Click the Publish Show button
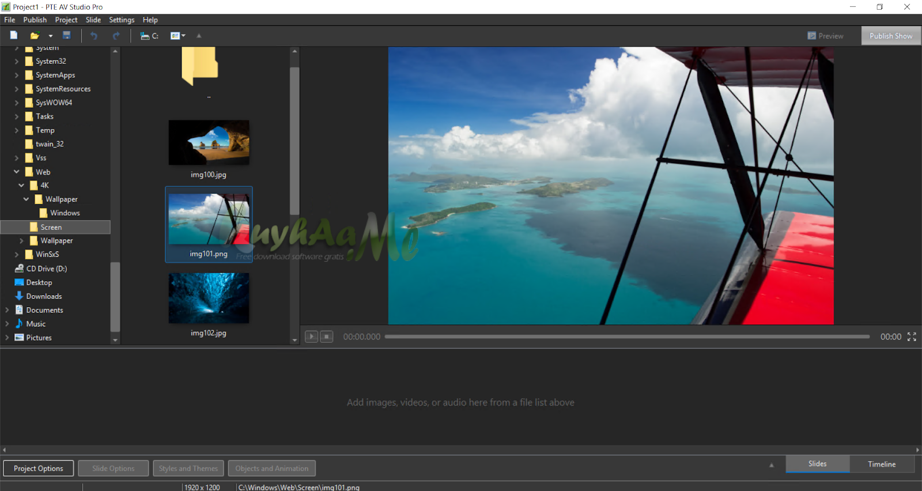 (x=891, y=36)
